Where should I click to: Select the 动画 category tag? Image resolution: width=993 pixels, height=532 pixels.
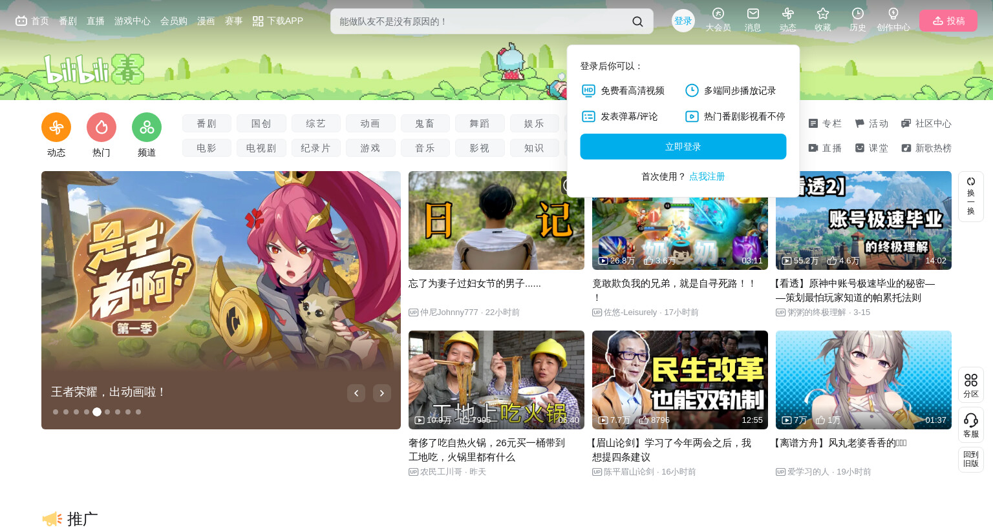(370, 123)
